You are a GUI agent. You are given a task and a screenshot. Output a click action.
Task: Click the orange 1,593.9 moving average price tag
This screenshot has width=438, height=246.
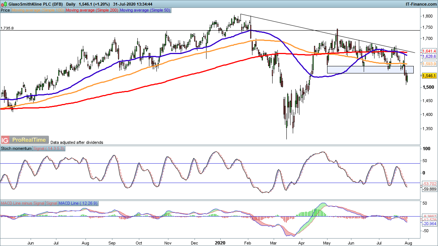pyautogui.click(x=429, y=64)
